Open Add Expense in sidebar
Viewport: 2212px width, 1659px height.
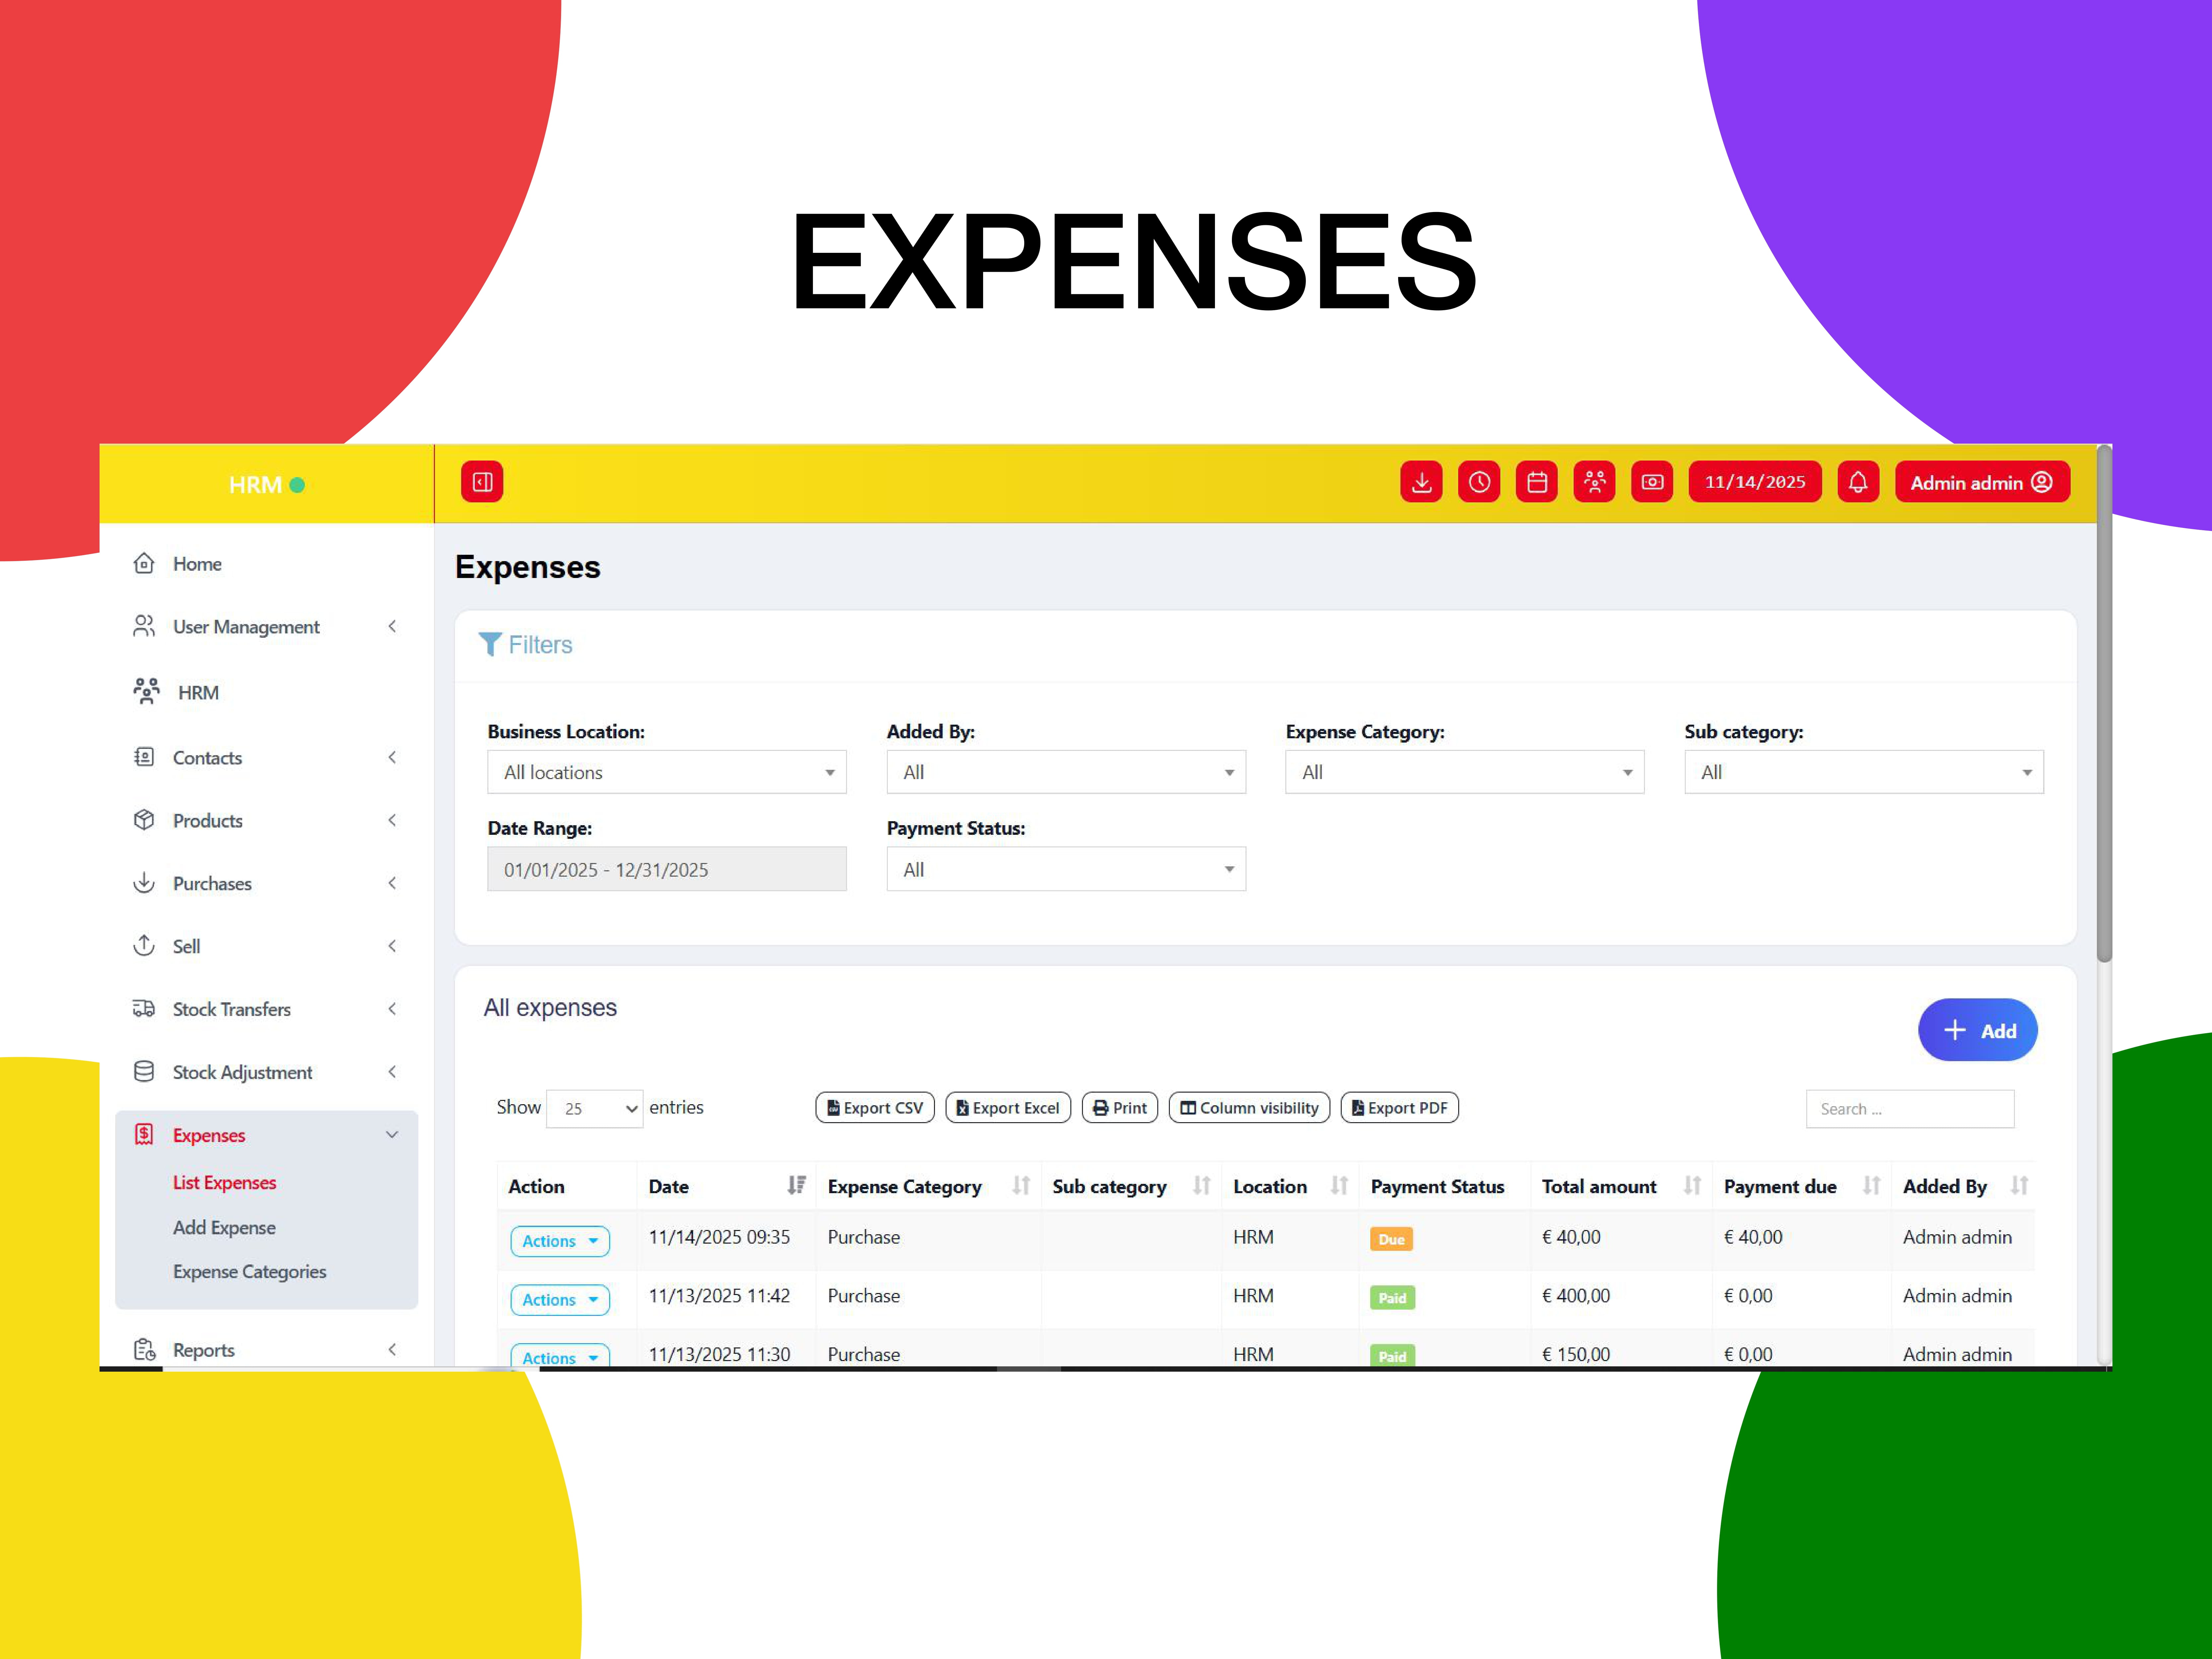click(224, 1227)
